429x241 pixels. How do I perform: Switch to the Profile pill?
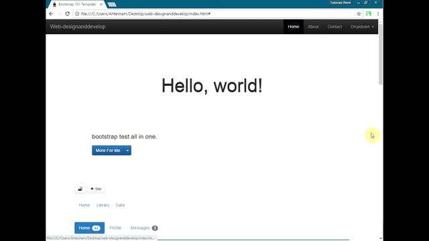click(x=115, y=228)
